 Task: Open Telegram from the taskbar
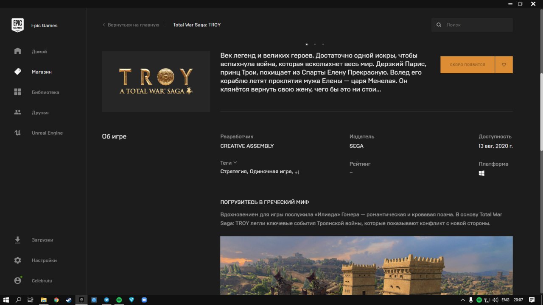[106, 300]
